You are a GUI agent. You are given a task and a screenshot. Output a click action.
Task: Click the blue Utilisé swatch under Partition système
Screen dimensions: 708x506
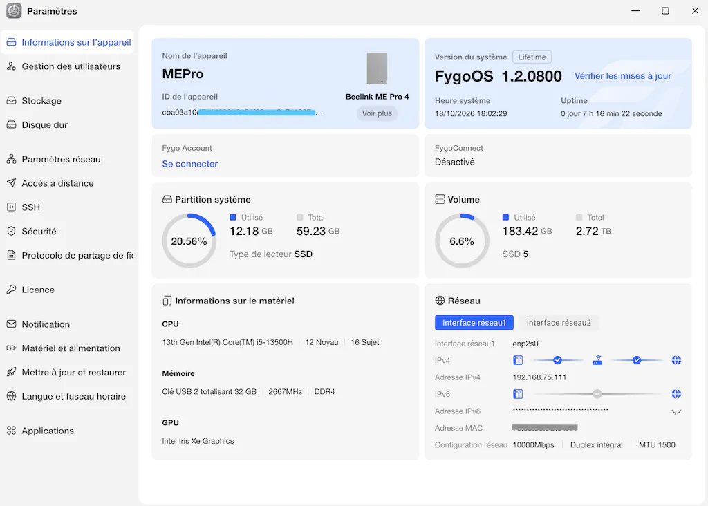233,217
